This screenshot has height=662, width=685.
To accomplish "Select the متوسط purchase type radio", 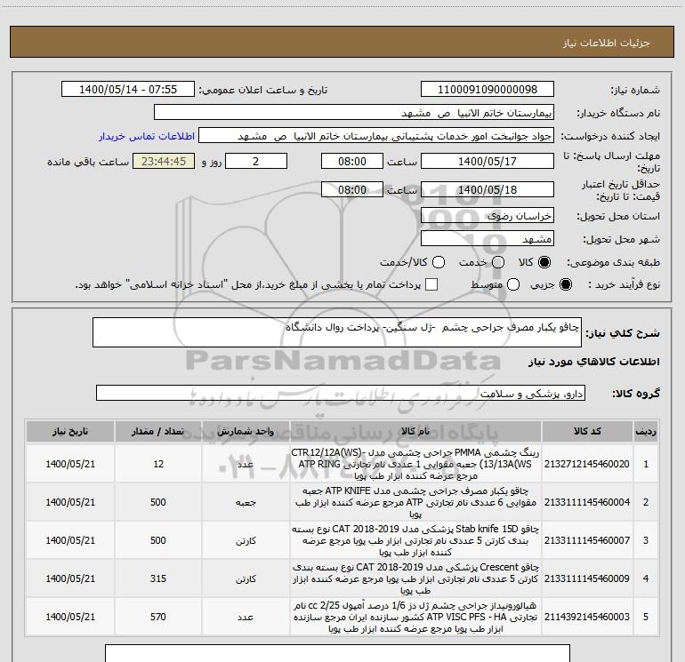I will (513, 284).
